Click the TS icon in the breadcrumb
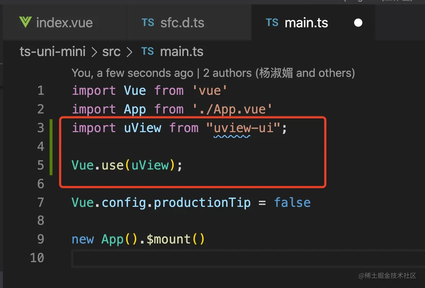 coord(148,51)
